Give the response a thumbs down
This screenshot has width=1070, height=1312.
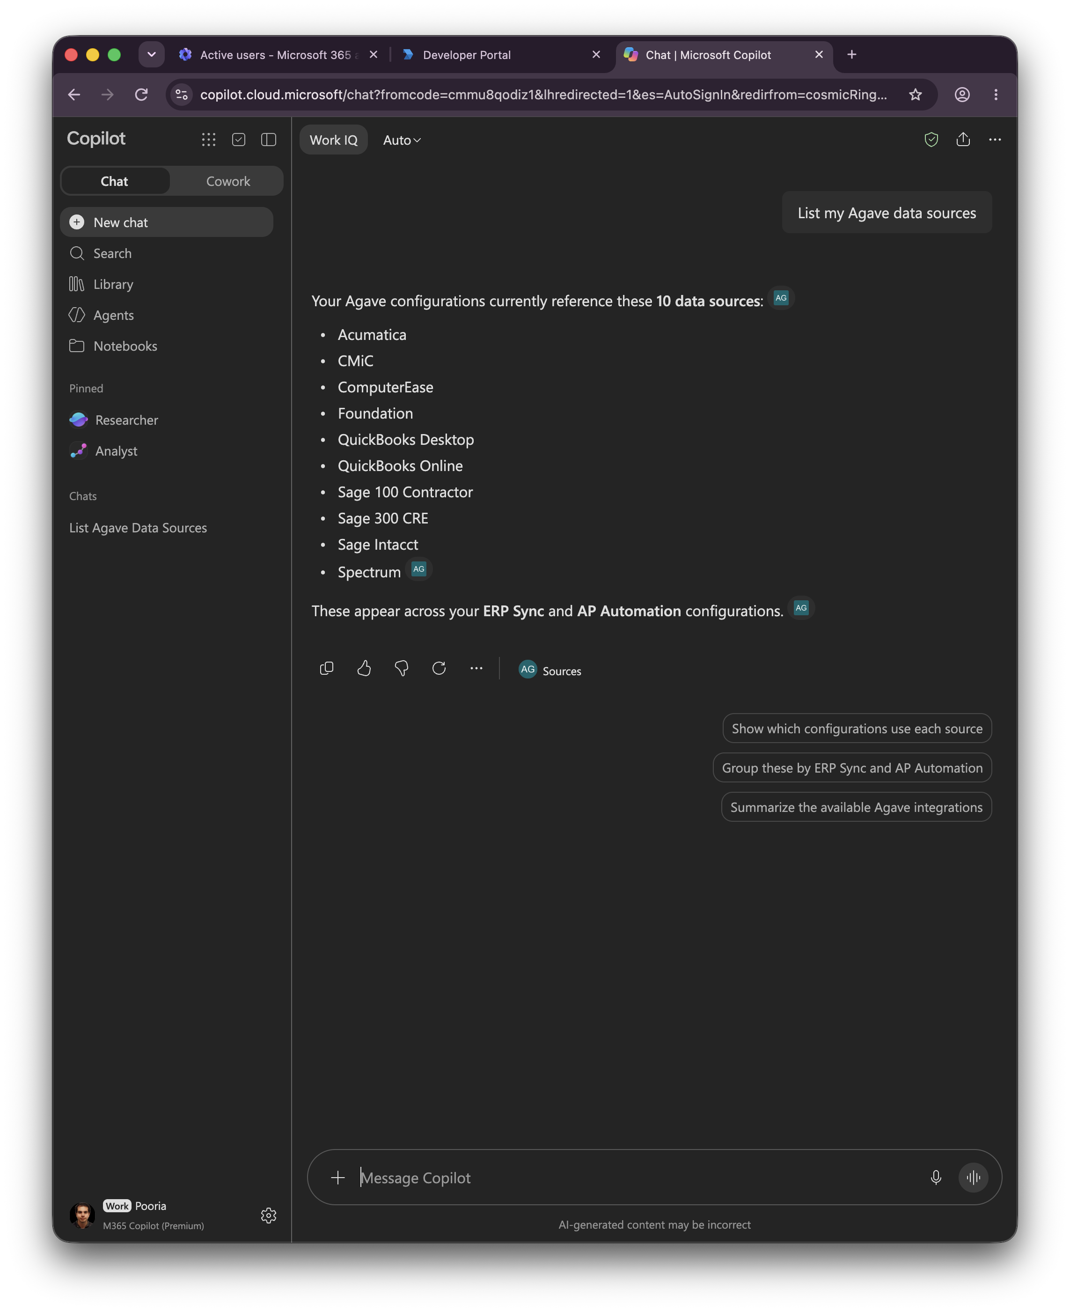point(401,668)
